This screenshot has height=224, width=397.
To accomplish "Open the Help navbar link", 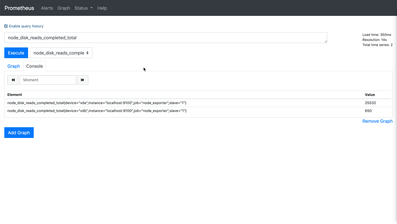I will [x=102, y=8].
